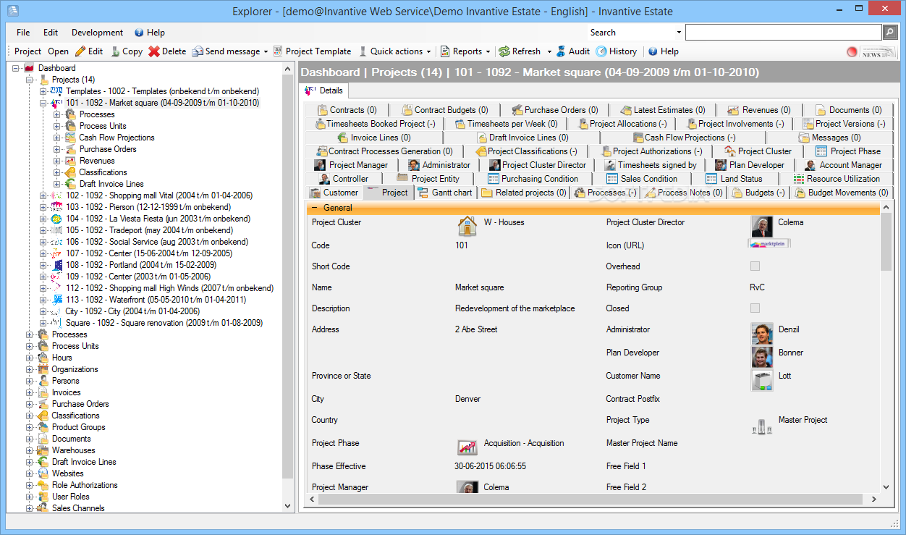Switch to the Contracts (0) tab
This screenshot has width=906, height=535.
(347, 110)
